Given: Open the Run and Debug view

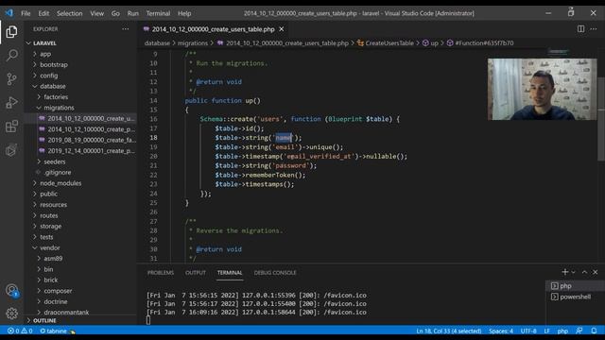Looking at the screenshot, I should [11, 103].
